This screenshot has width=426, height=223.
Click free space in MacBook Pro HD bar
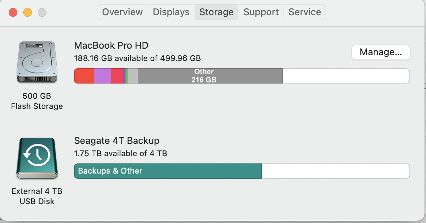pos(346,76)
